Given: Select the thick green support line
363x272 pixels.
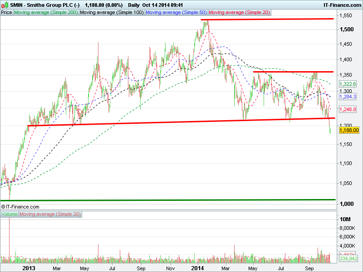Looking at the screenshot, I should [168, 199].
